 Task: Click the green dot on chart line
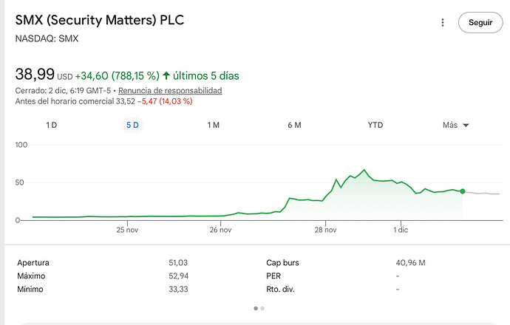tap(463, 191)
